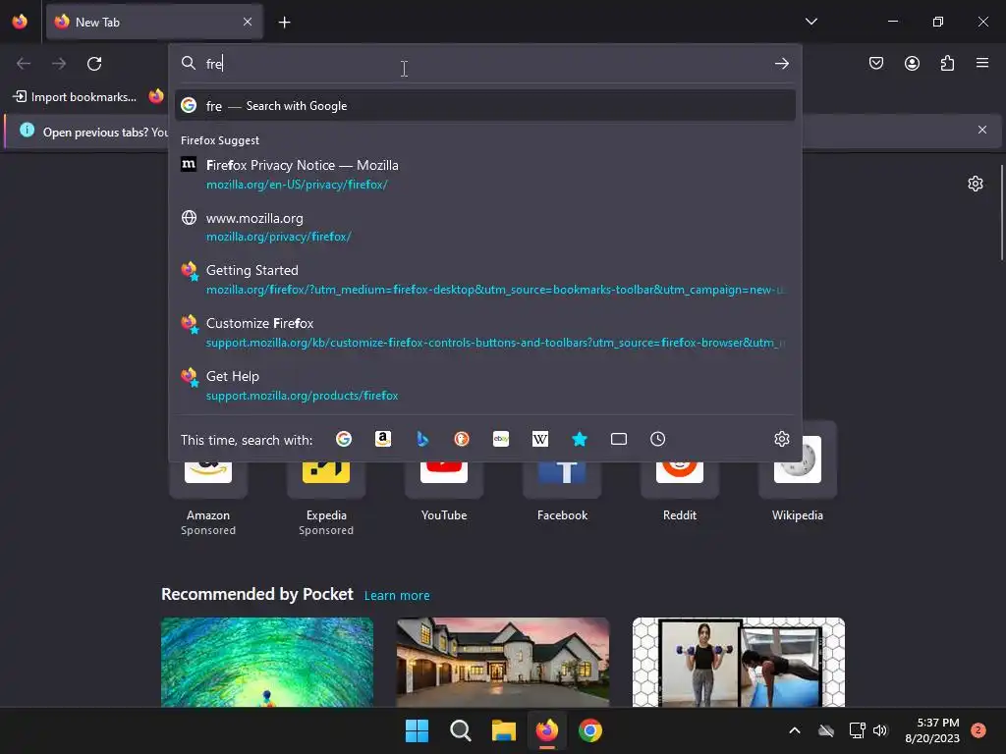Image resolution: width=1006 pixels, height=754 pixels.
Task: Select DuckDuckGo one-off search icon
Action: tap(462, 439)
